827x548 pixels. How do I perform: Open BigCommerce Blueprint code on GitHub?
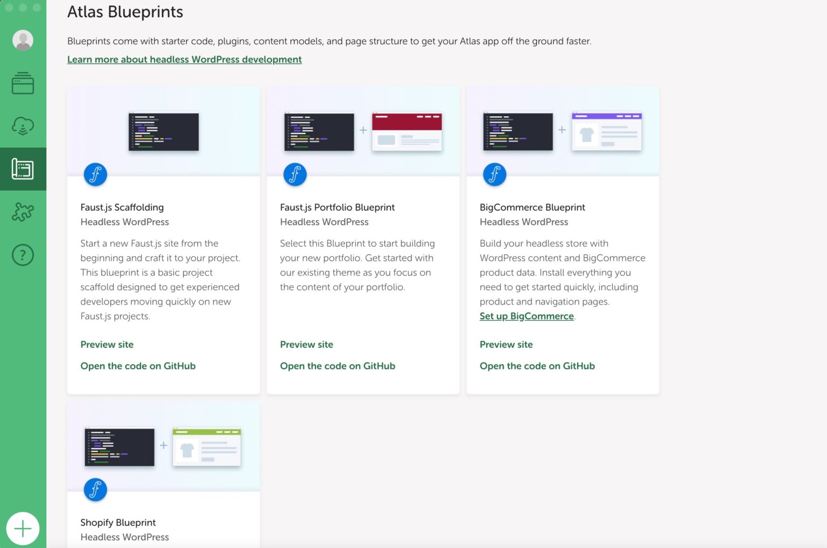(537, 366)
